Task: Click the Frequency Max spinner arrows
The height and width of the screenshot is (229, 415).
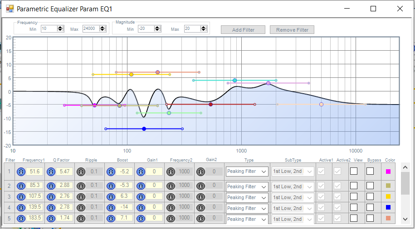Action: 103,29
